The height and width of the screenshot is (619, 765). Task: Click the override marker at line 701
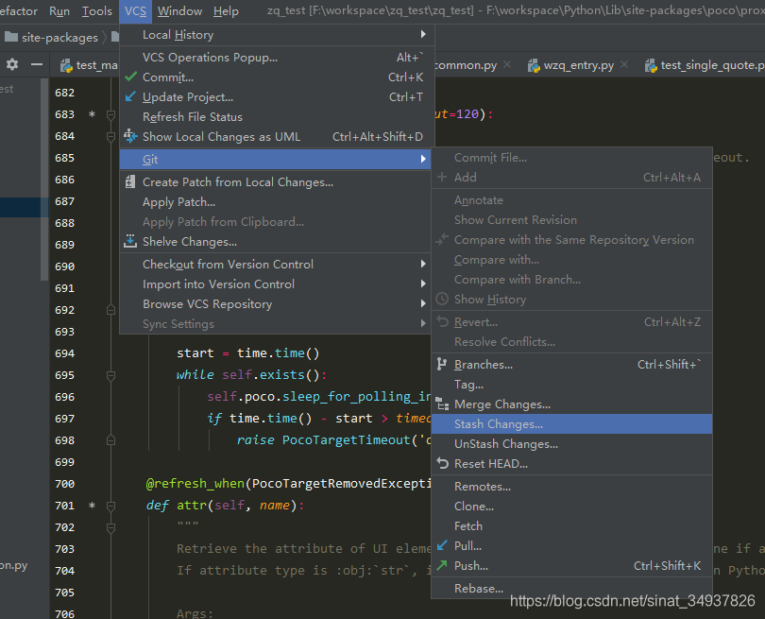(x=92, y=506)
